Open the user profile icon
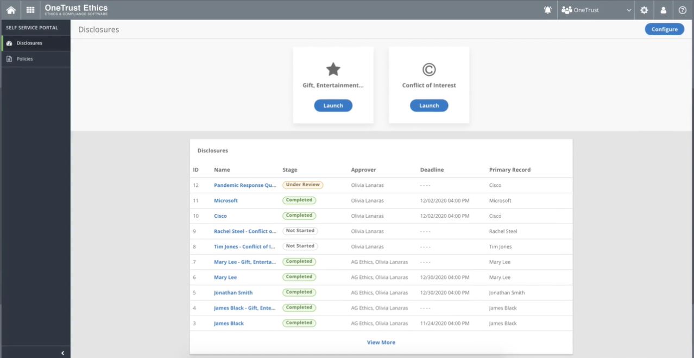Screen dimensions: 694x358 click(x=663, y=10)
